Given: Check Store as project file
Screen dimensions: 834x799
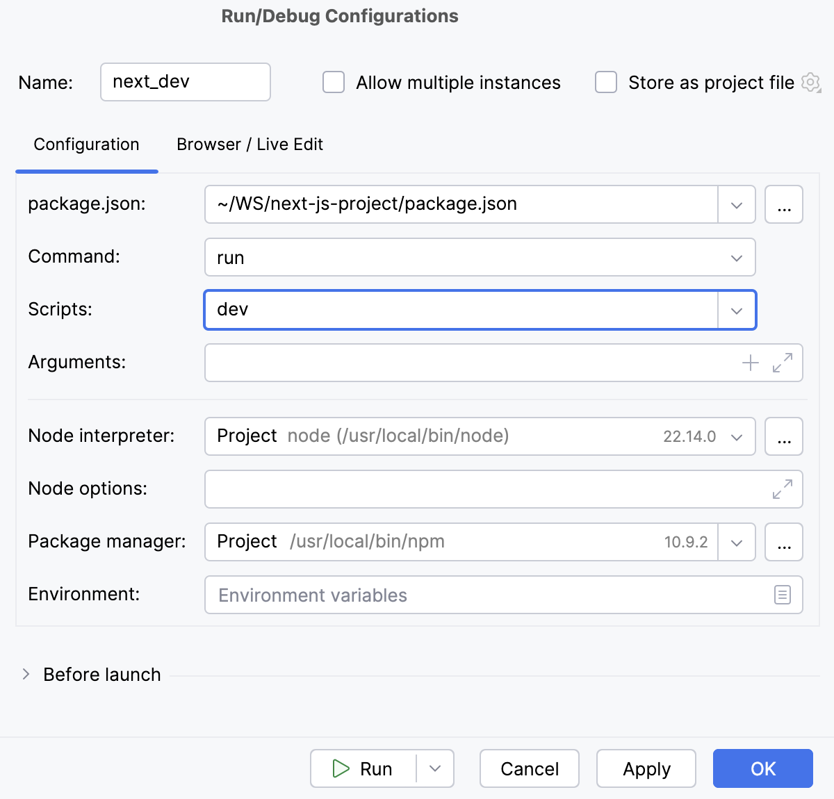Looking at the screenshot, I should pyautogui.click(x=605, y=82).
